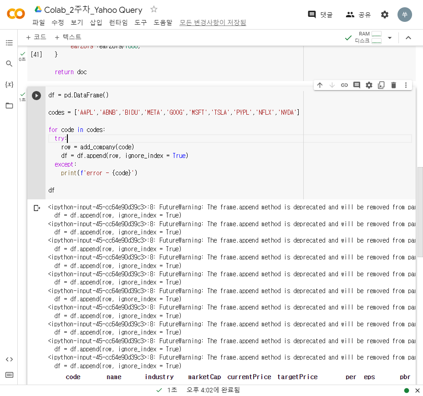Screen dimensions: 423x396
Task: Open the 파일 menu
Action: [x=38, y=22]
